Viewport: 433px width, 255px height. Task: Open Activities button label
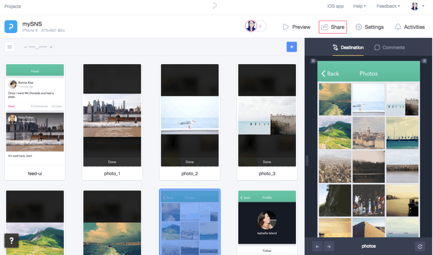pos(414,27)
